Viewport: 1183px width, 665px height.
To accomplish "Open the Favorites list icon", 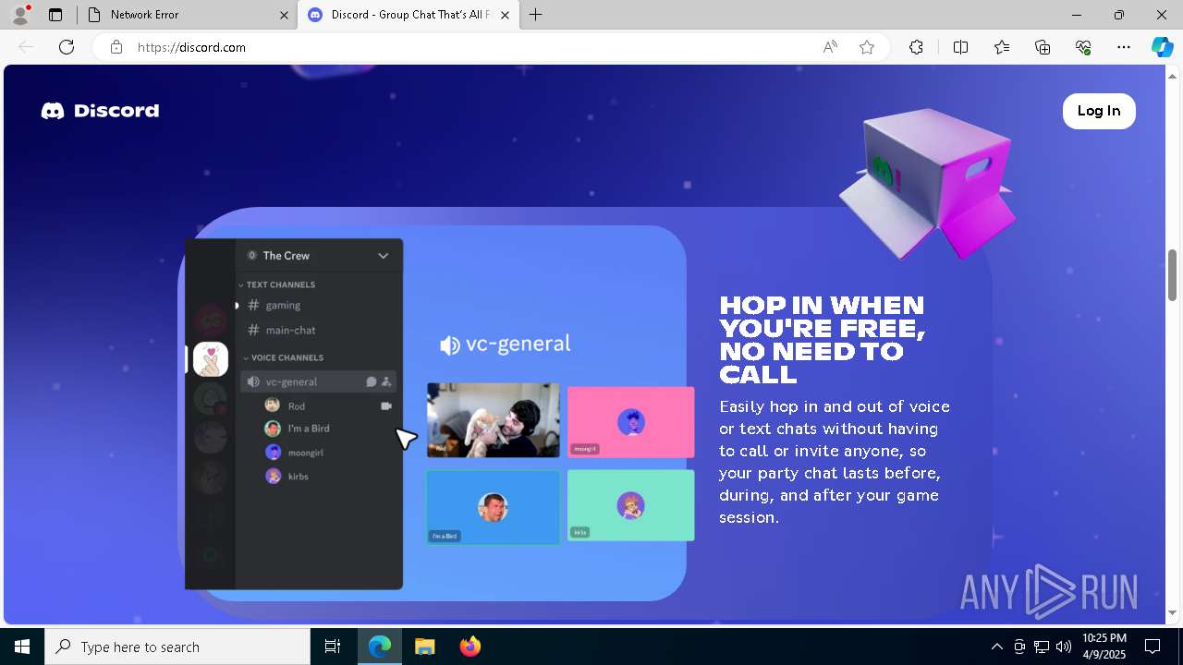I will pyautogui.click(x=1002, y=47).
